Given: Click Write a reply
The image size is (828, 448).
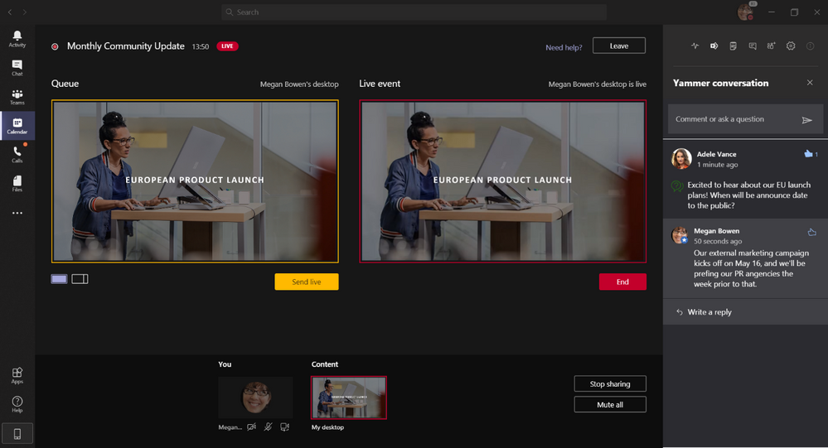Looking at the screenshot, I should tap(709, 312).
